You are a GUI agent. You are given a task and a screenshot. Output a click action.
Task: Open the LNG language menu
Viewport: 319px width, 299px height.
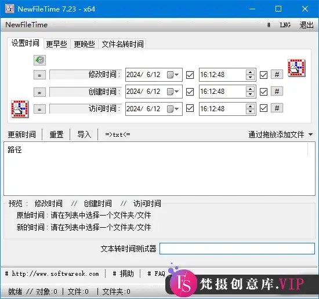285,25
